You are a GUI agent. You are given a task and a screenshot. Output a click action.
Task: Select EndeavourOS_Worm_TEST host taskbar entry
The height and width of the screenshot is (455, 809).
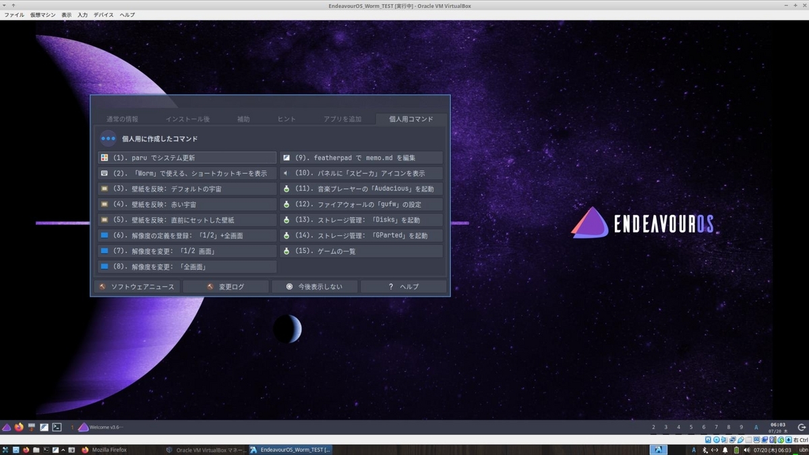(290, 450)
